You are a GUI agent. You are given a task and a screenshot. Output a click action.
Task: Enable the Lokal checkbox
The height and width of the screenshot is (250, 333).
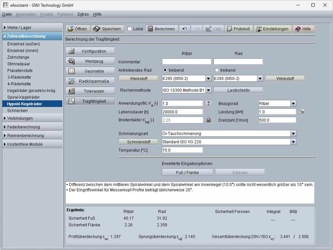pos(130,29)
